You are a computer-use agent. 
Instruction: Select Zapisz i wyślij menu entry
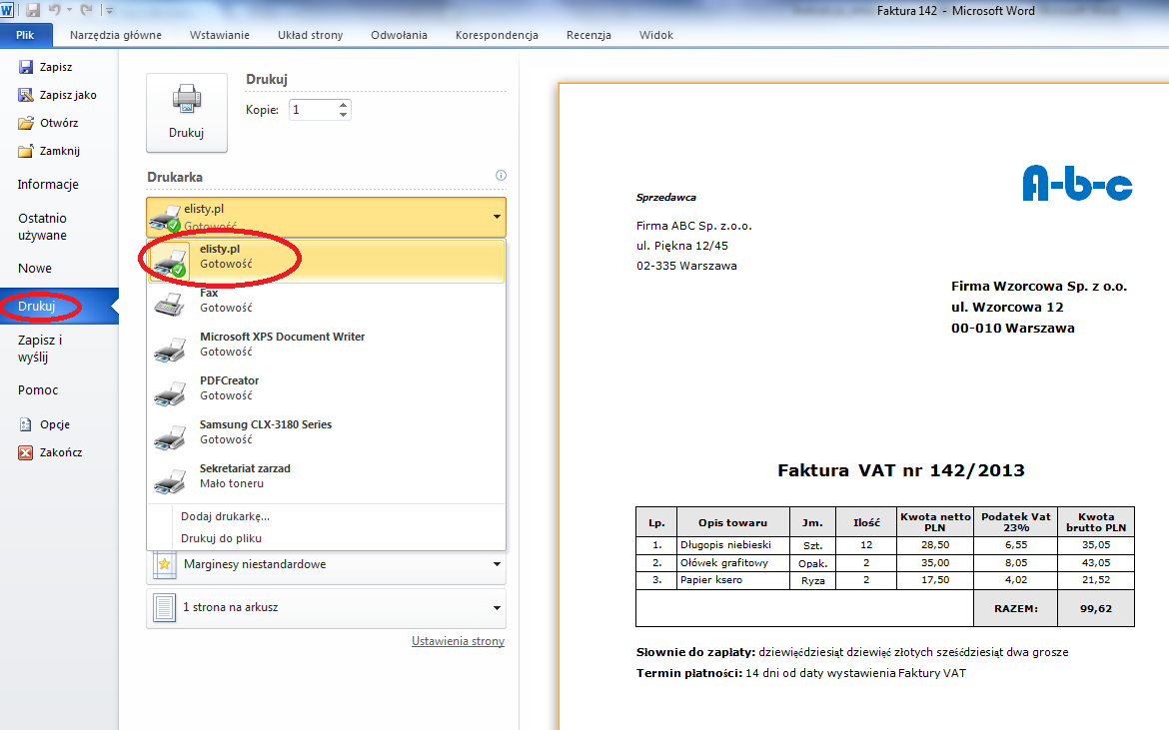point(59,348)
